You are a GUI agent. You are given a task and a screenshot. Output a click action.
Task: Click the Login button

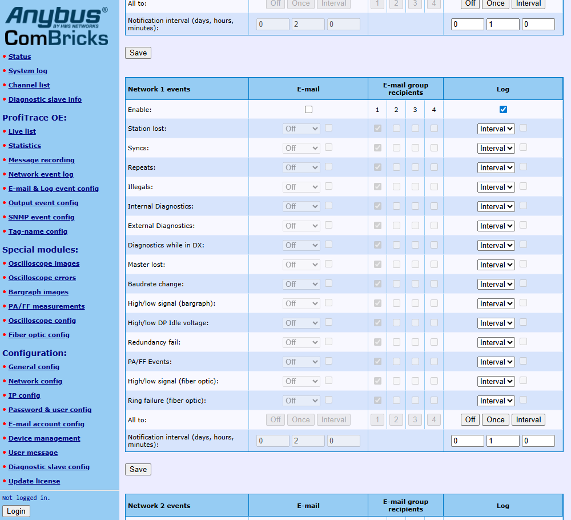pyautogui.click(x=16, y=511)
